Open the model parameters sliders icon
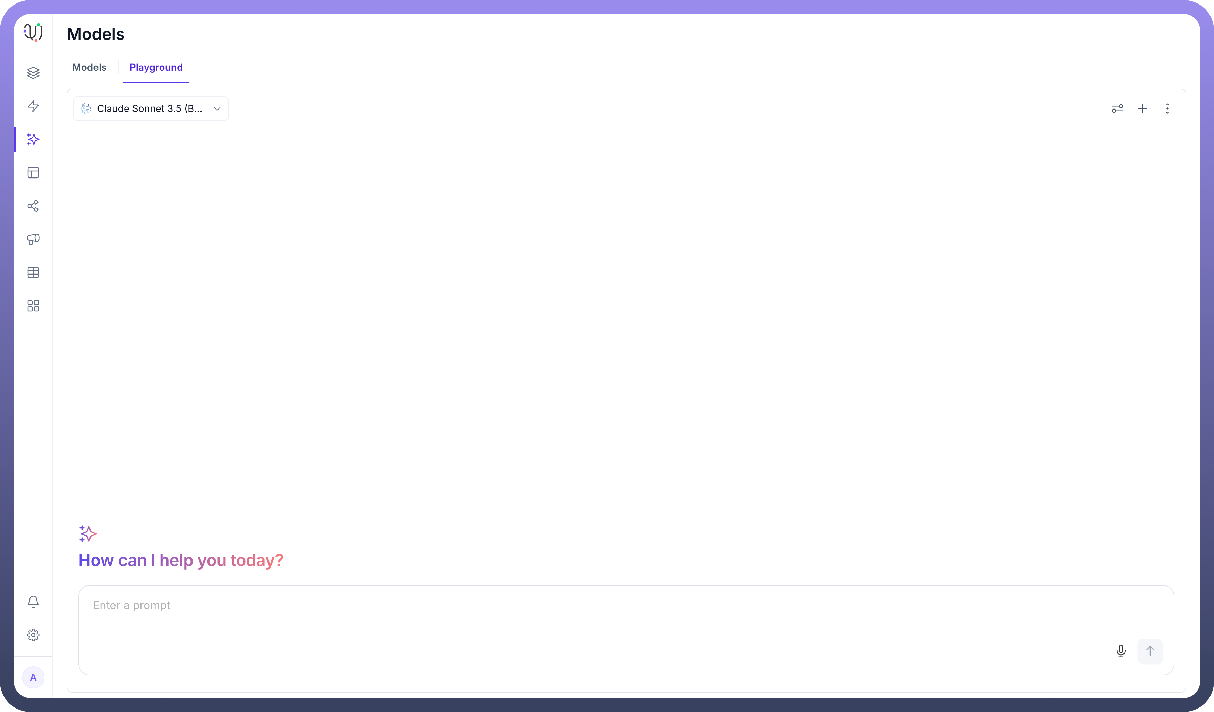Screen dimensions: 1214x712 pos(1117,109)
